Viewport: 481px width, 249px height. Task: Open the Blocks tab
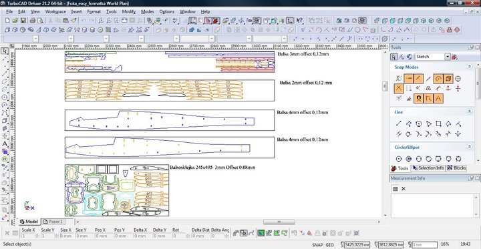click(456, 168)
